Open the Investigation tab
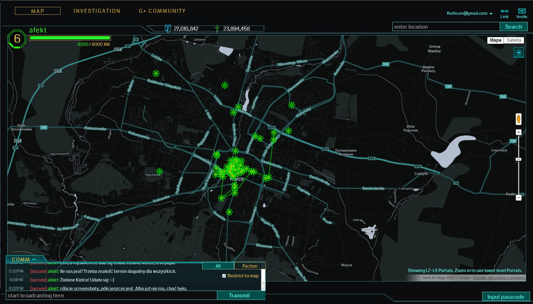Image resolution: width=533 pixels, height=304 pixels. [97, 11]
